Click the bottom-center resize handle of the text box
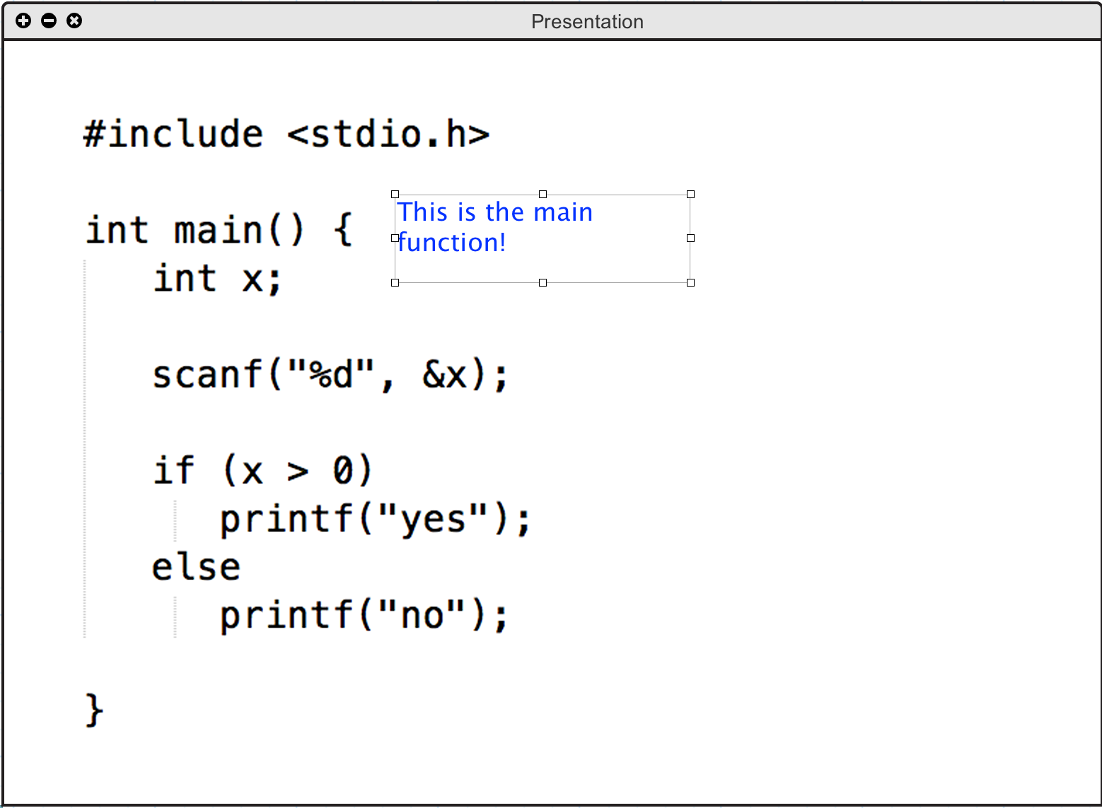 [543, 283]
